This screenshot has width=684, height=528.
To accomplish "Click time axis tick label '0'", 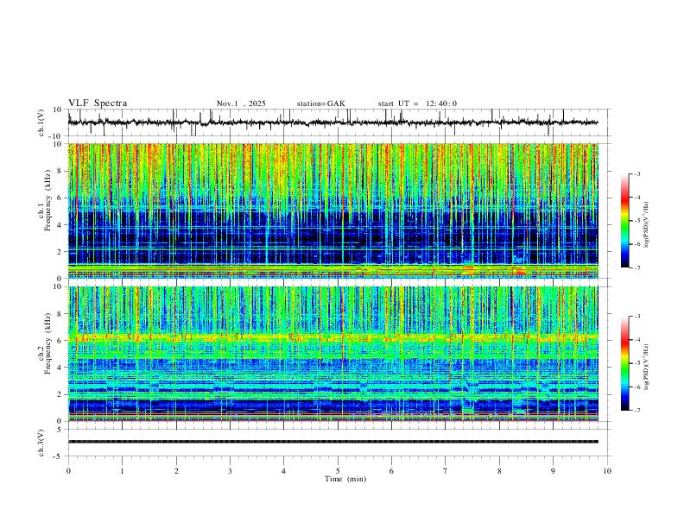I will tap(68, 471).
